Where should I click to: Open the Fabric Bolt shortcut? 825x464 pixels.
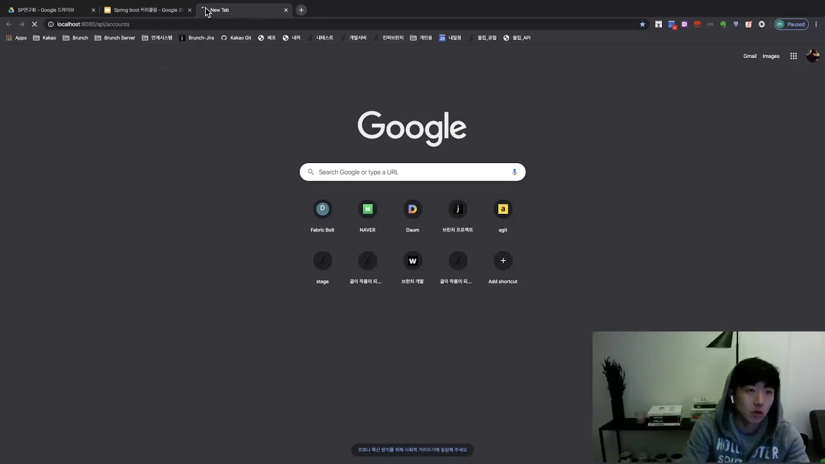pos(322,217)
